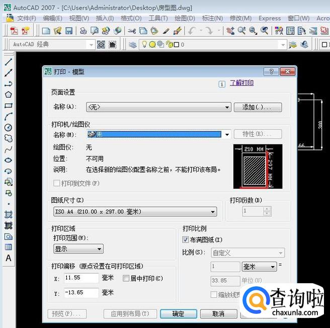This screenshot has width=330, height=328.
Task: Click the 应用到布局(T) button
Action: pos(130,314)
